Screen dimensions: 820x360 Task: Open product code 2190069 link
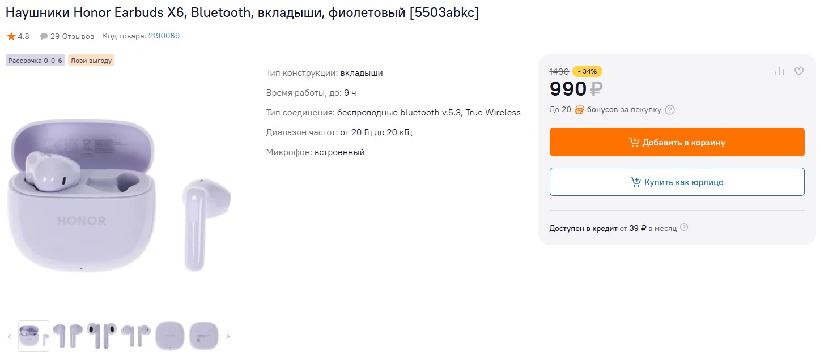click(x=164, y=36)
